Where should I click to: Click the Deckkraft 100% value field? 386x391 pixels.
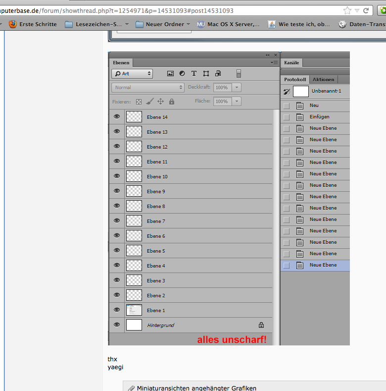point(222,88)
